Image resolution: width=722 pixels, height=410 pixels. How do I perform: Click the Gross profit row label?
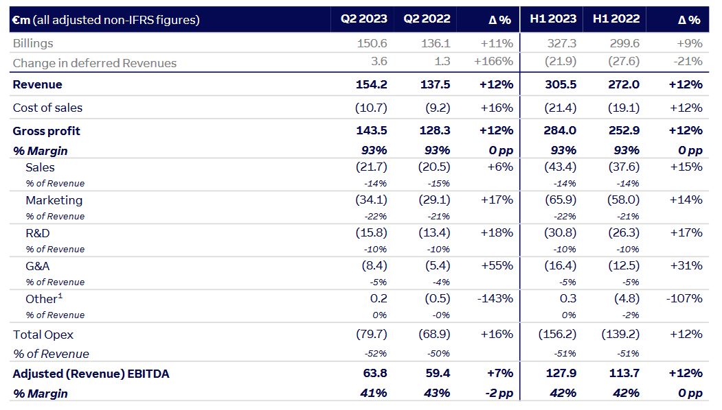coord(46,131)
